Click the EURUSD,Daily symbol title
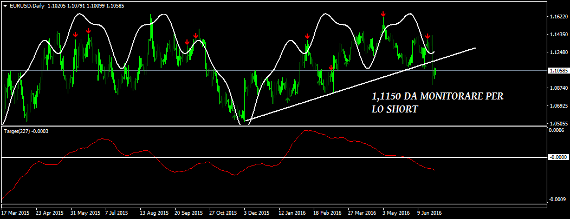Viewport: 570px width, 219px height. pyautogui.click(x=28, y=5)
